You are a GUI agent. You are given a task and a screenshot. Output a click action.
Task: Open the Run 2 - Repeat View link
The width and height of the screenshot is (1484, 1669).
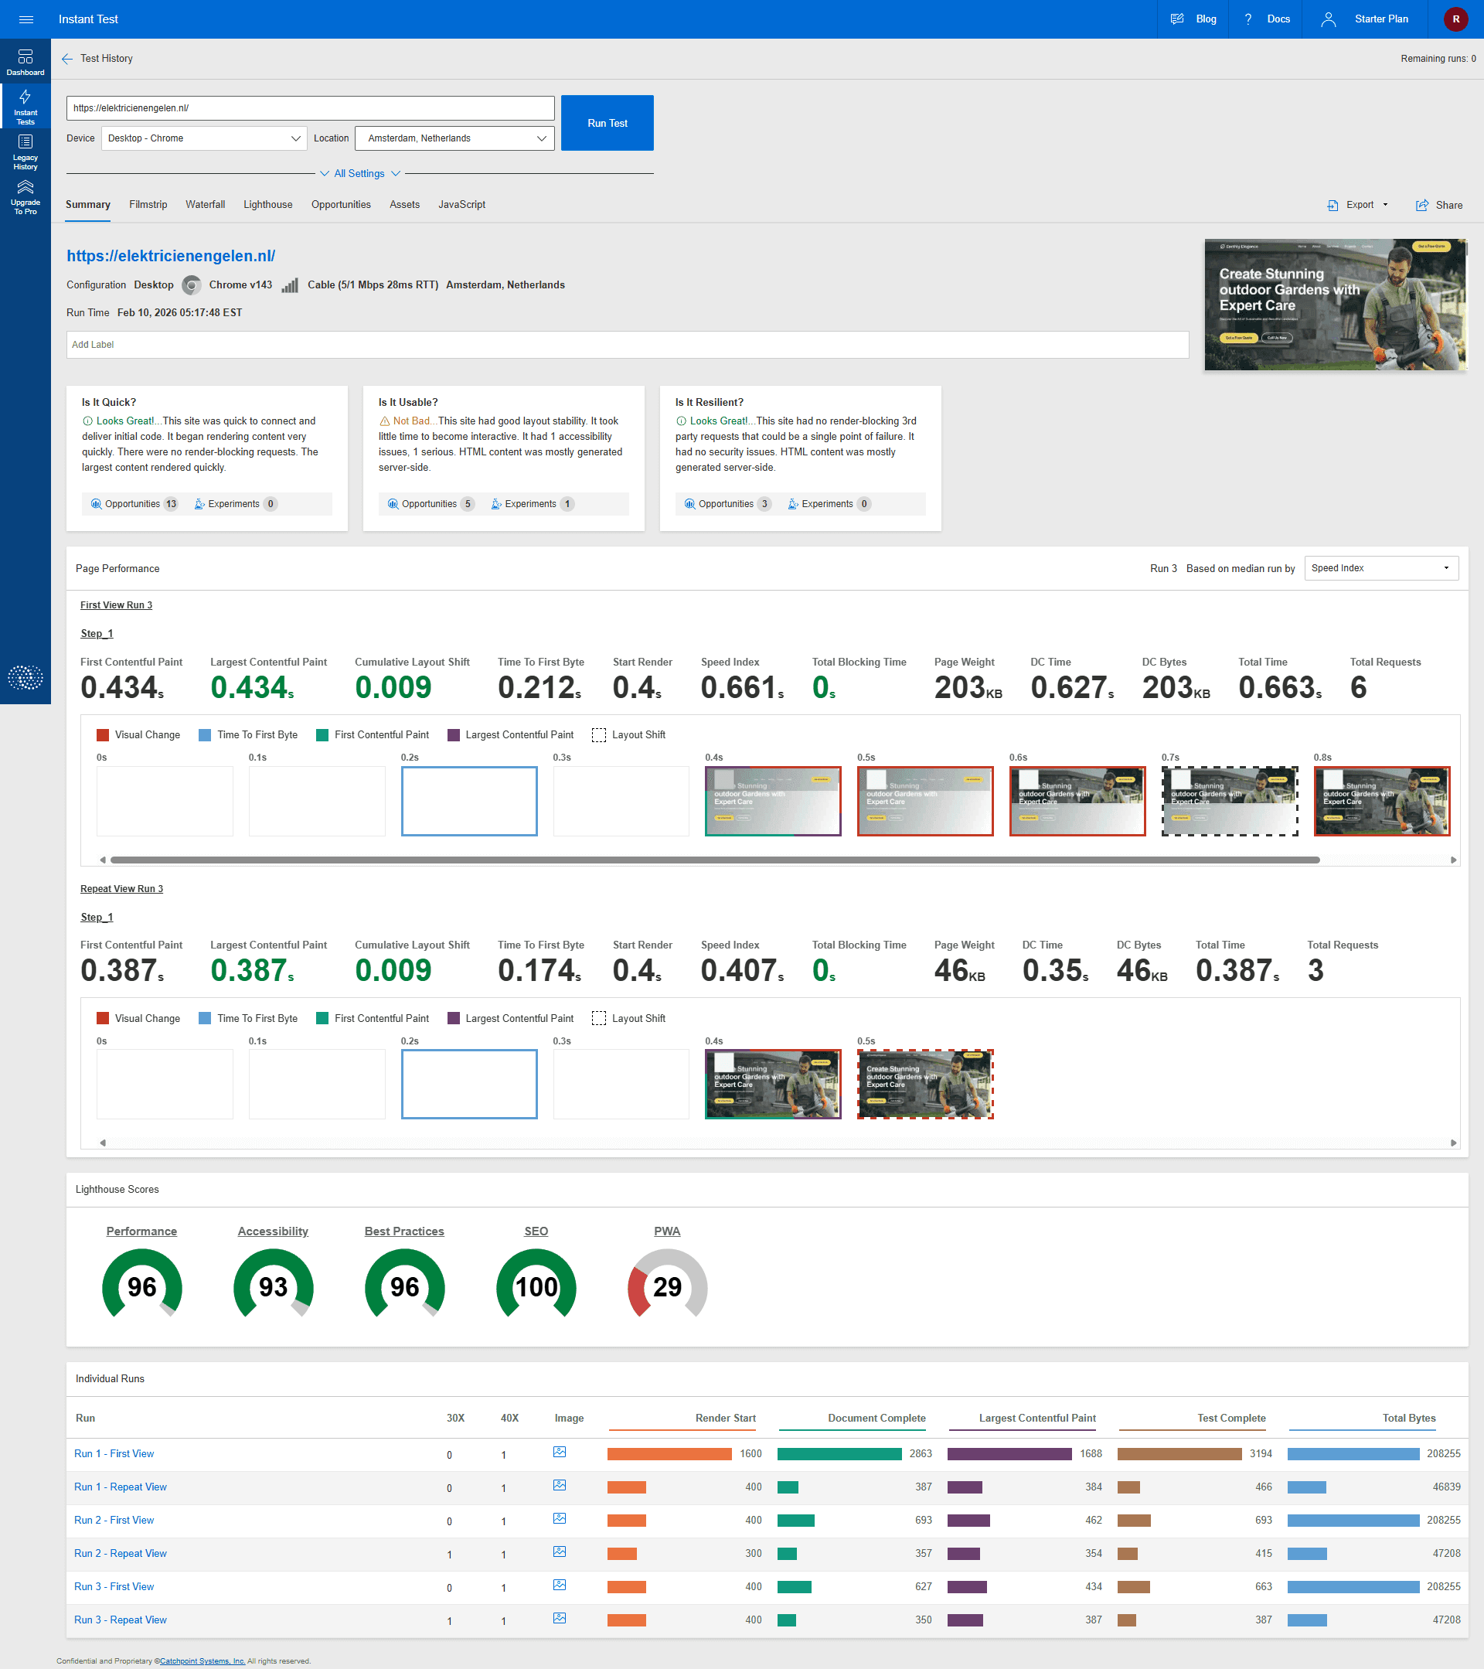[x=120, y=1553]
